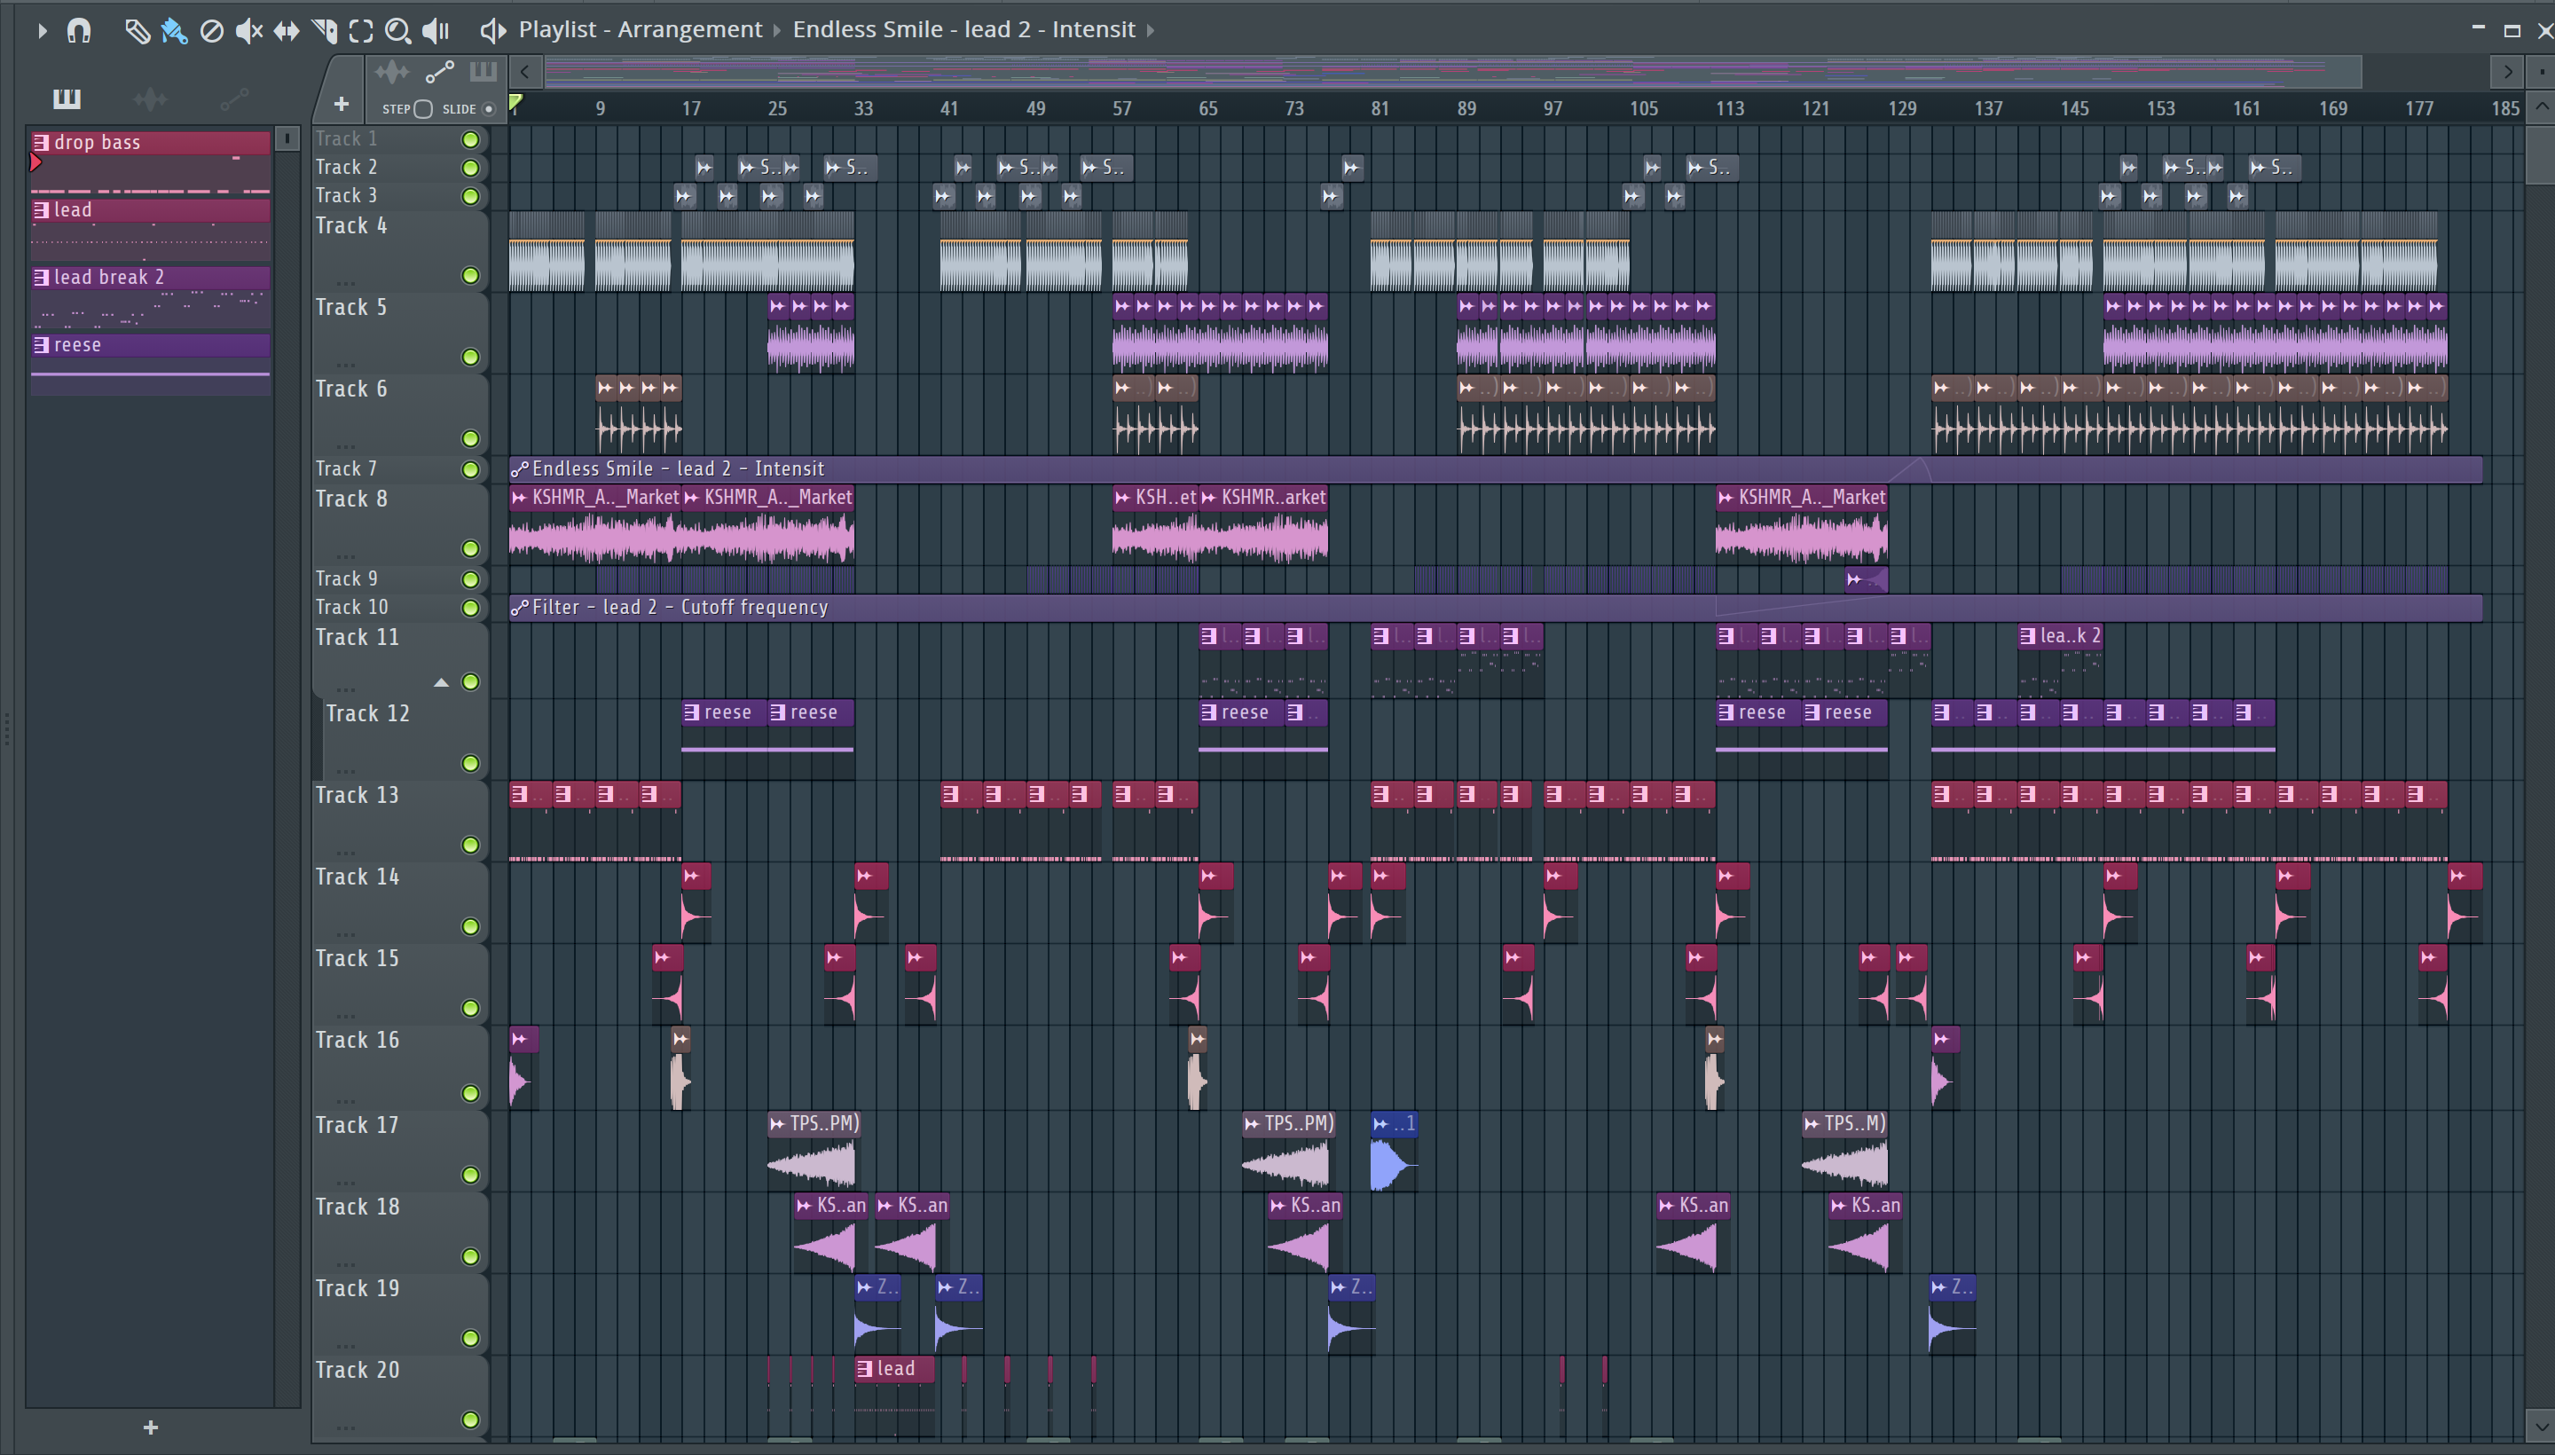Mute Track 1
Screen dimensions: 2555x1455
[469, 139]
